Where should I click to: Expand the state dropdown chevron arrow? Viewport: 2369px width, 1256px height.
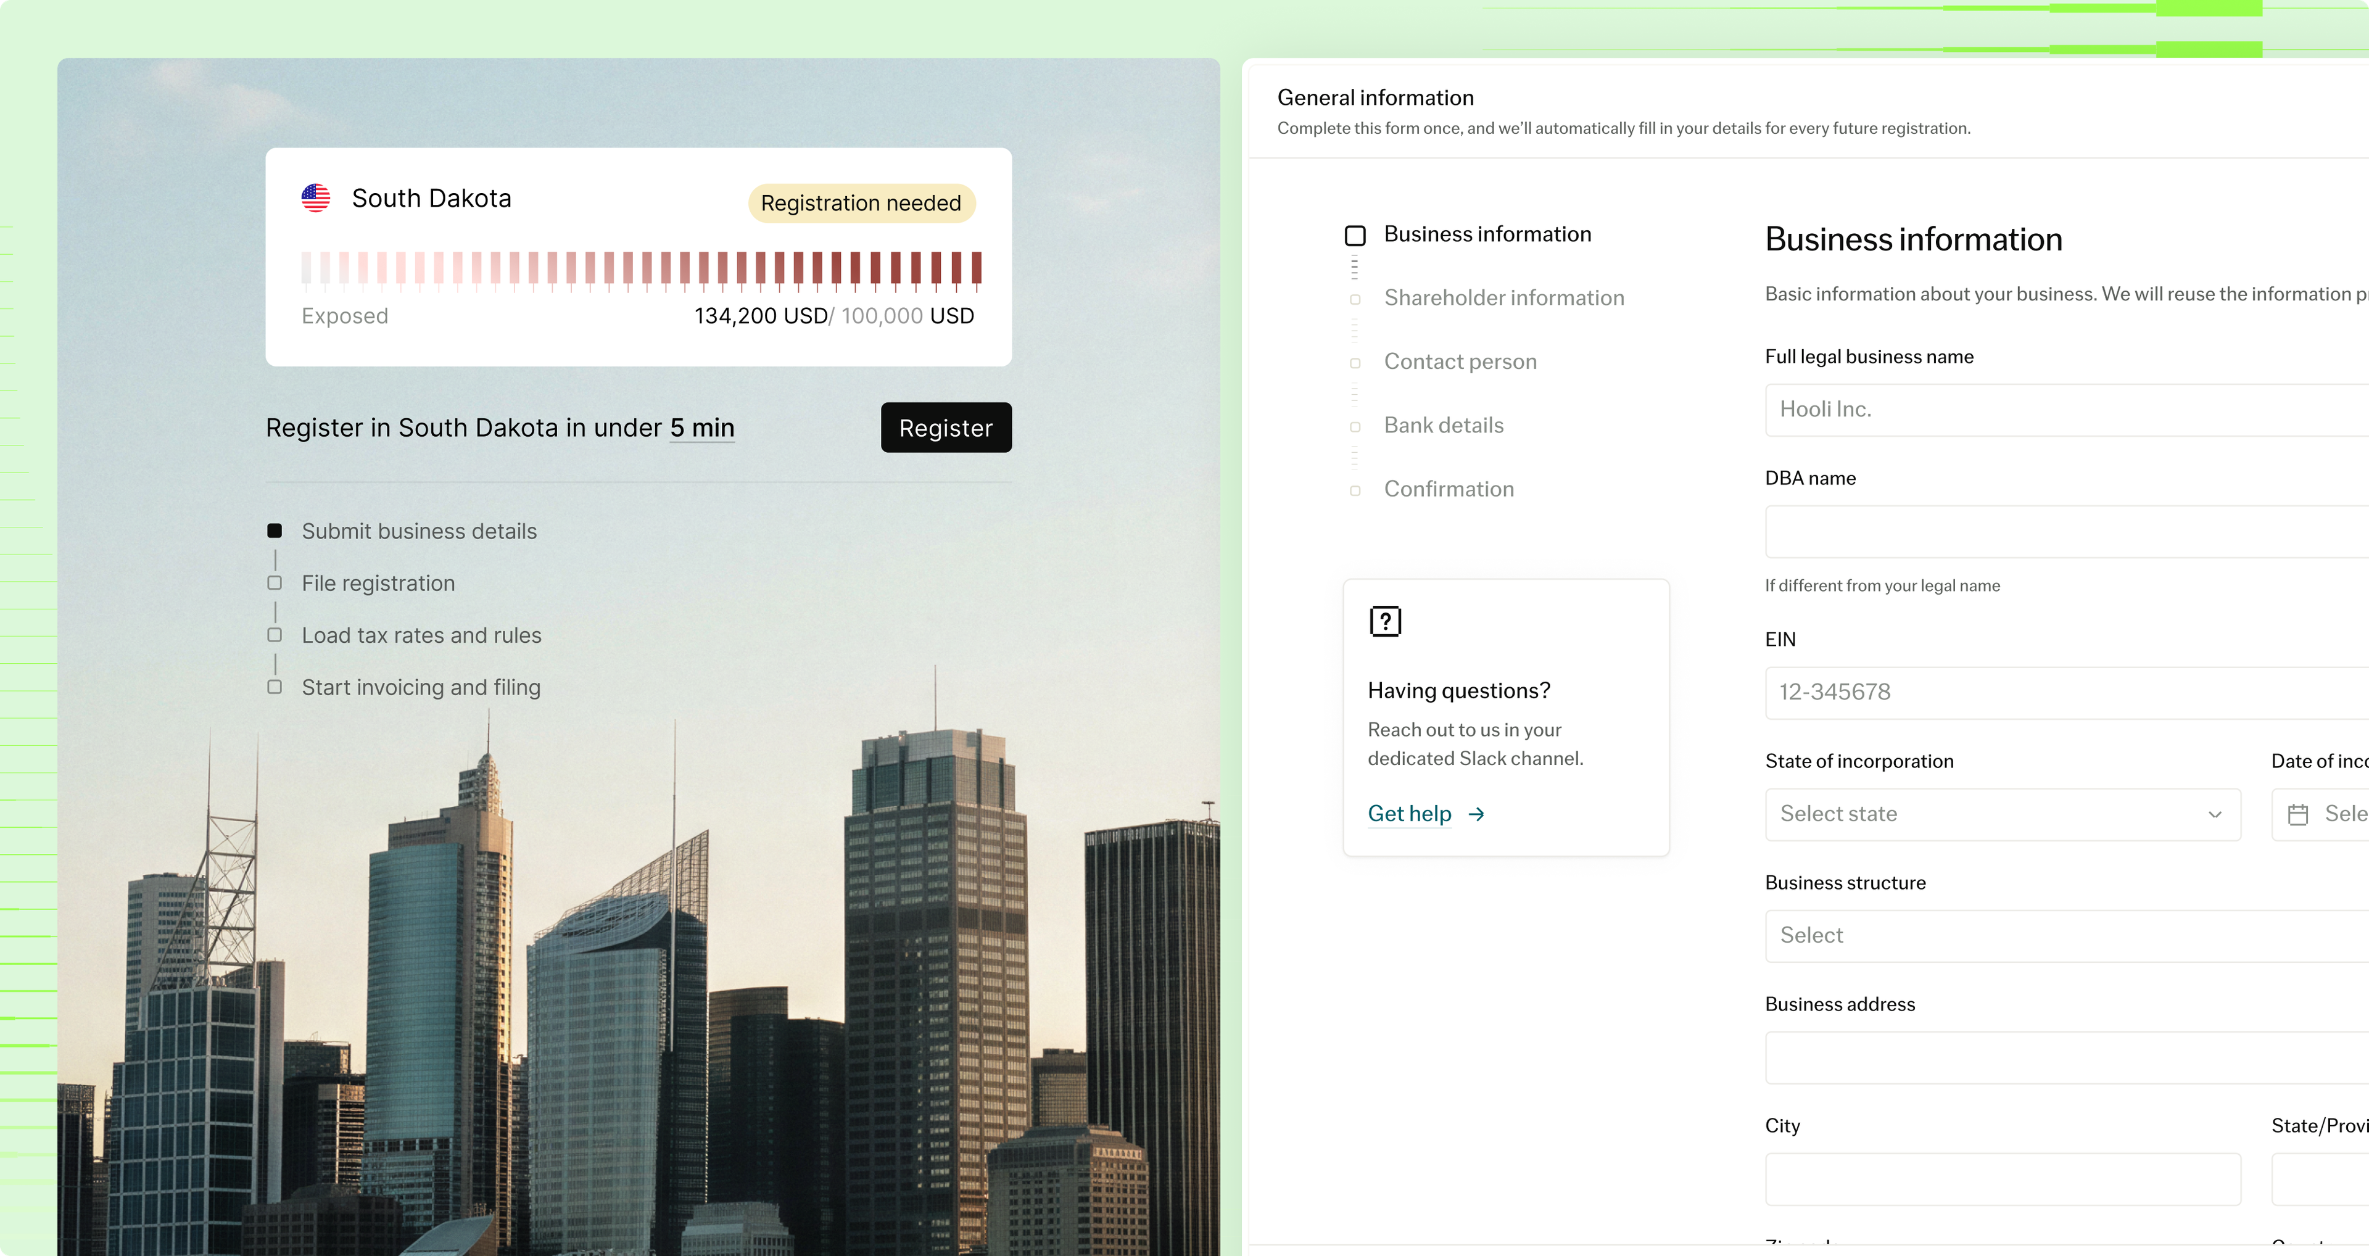tap(2215, 815)
